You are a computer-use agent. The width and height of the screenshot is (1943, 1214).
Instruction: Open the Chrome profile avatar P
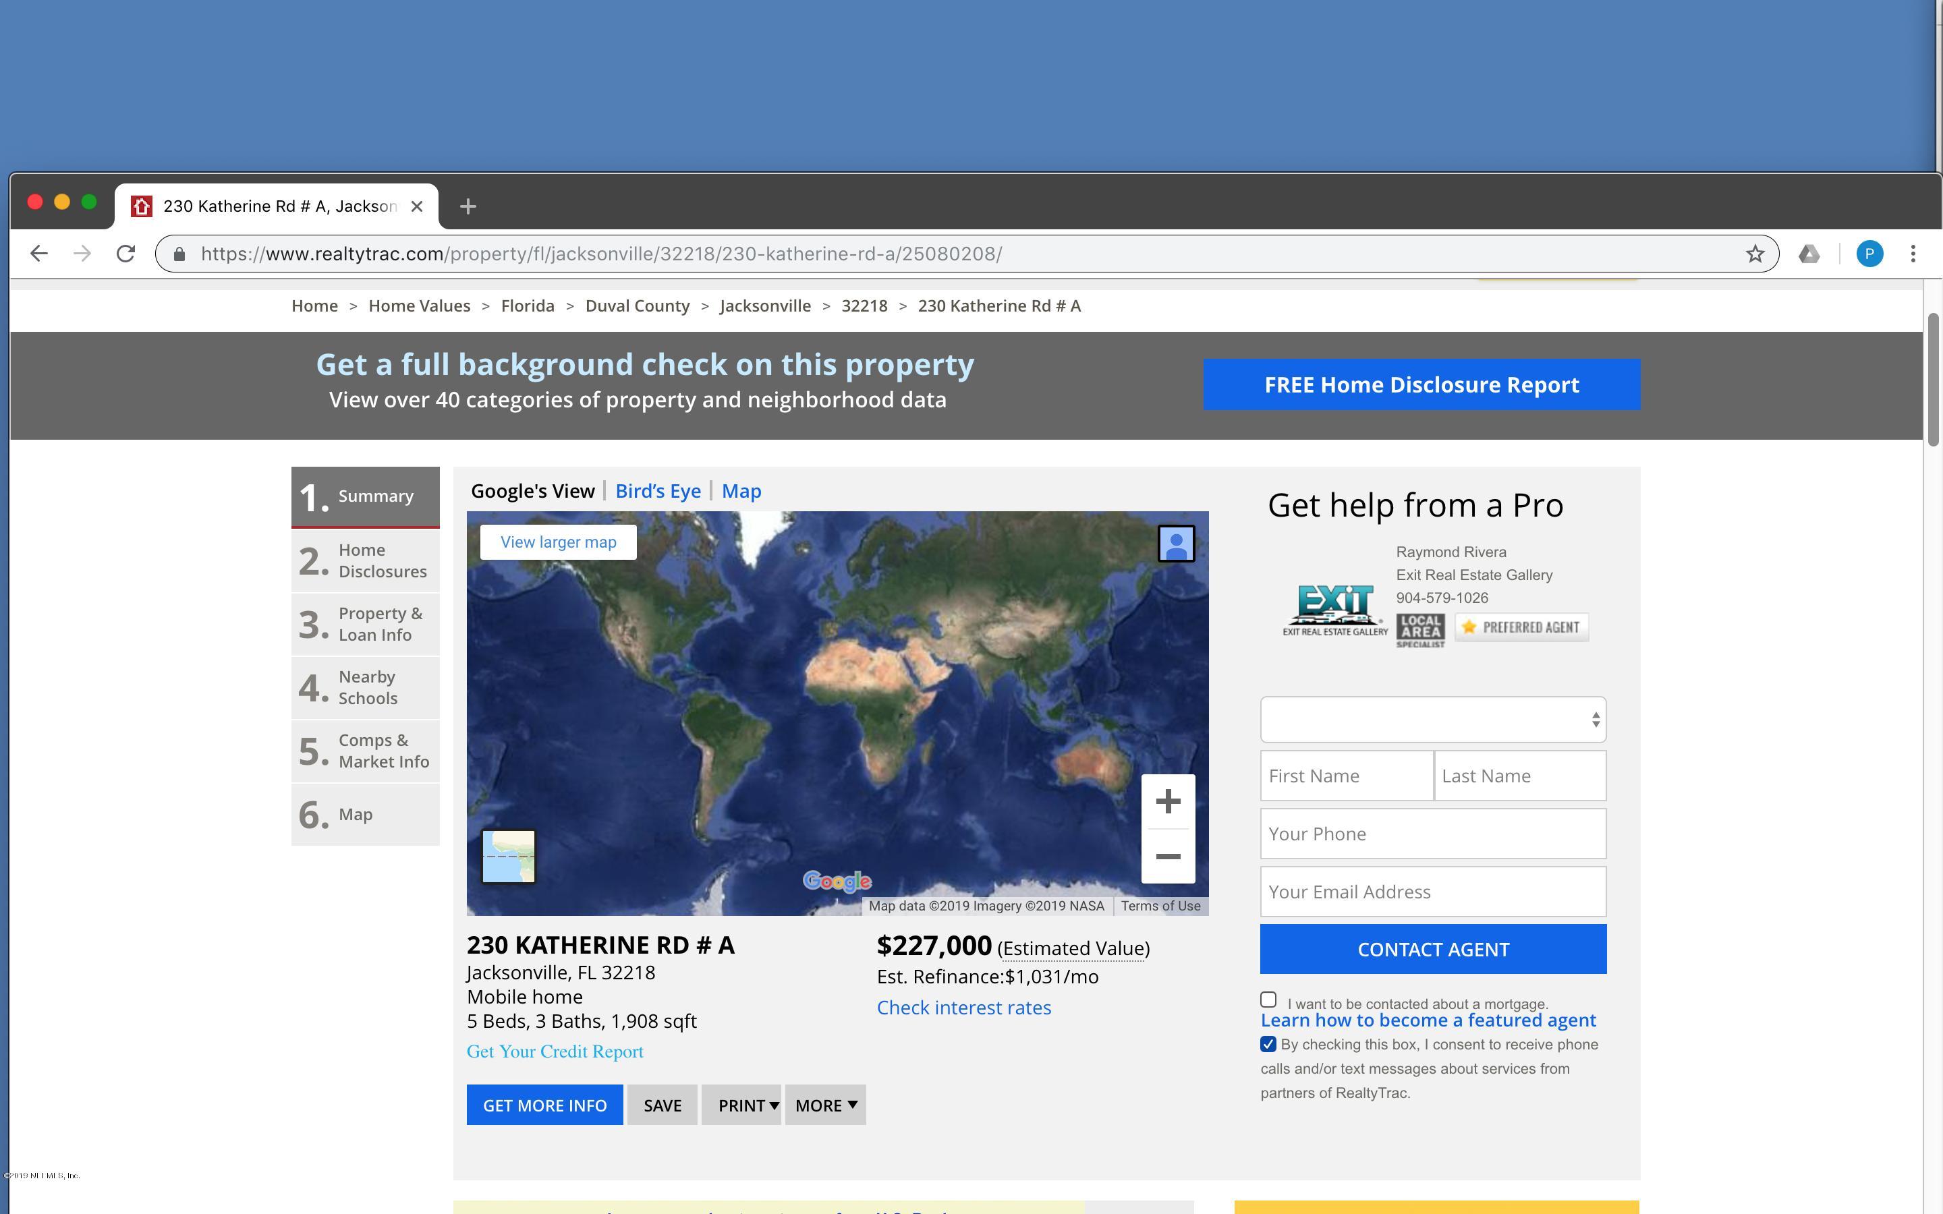[x=1870, y=254]
